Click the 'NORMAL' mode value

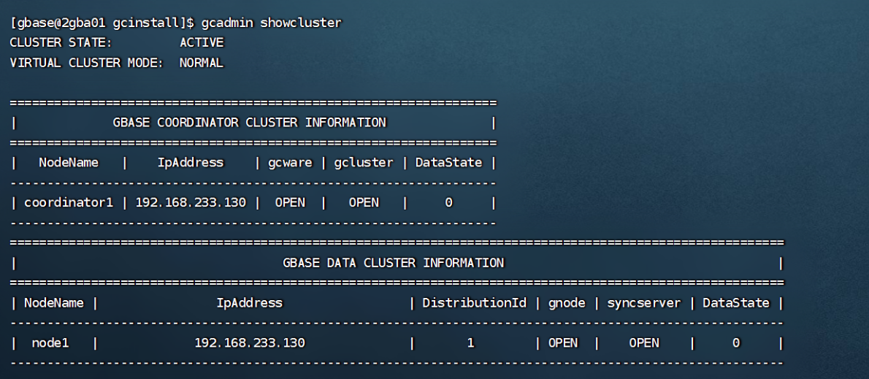[202, 63]
